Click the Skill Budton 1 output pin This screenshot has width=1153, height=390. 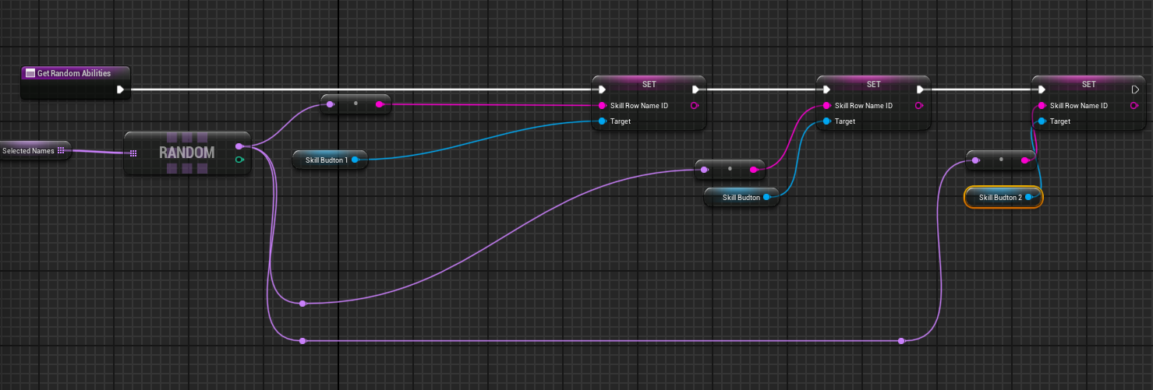[x=355, y=160]
